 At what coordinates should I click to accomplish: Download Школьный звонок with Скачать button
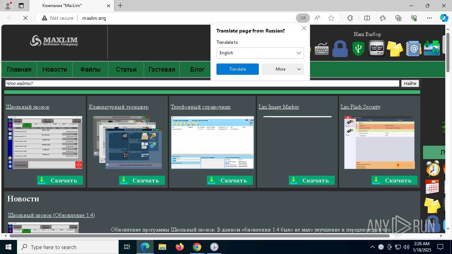pos(60,180)
